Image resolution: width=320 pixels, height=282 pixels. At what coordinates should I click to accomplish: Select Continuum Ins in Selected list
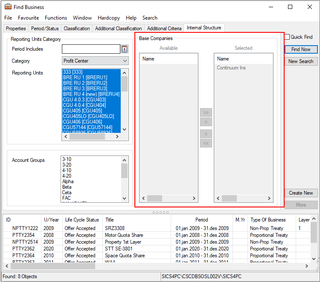(x=231, y=68)
